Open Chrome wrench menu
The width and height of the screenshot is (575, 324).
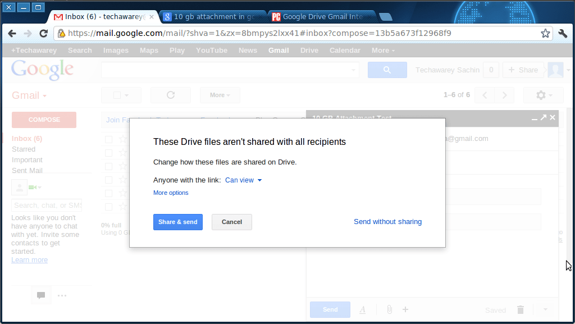click(563, 33)
